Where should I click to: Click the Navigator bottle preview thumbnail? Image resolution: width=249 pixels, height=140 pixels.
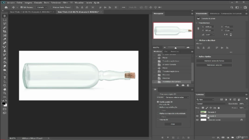173,31
